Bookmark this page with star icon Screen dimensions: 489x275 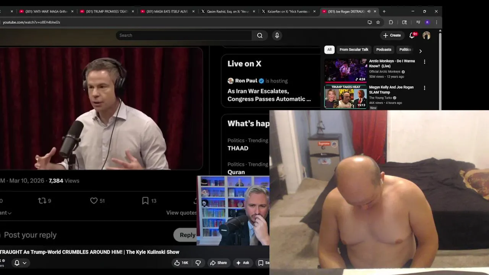click(x=378, y=22)
